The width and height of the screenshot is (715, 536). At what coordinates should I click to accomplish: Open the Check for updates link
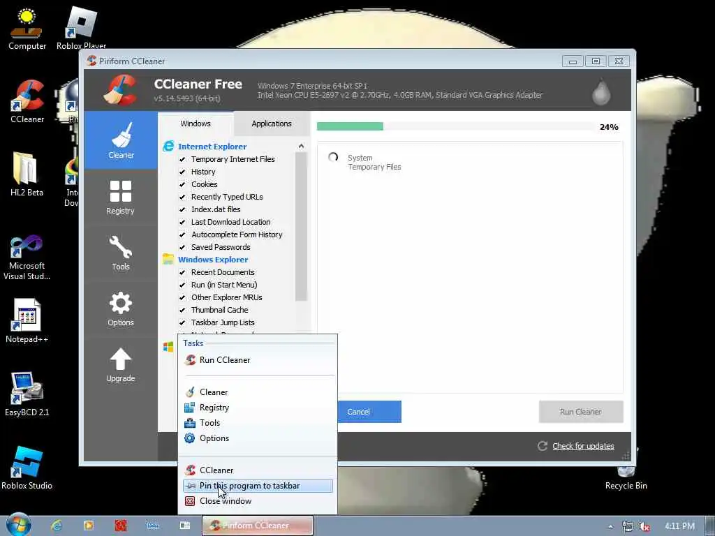pyautogui.click(x=583, y=446)
